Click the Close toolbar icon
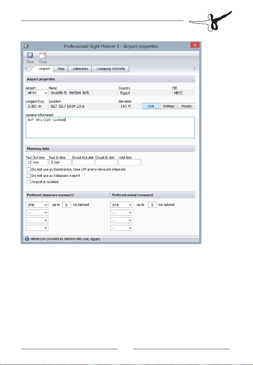The image size is (253, 365). pos(43,56)
